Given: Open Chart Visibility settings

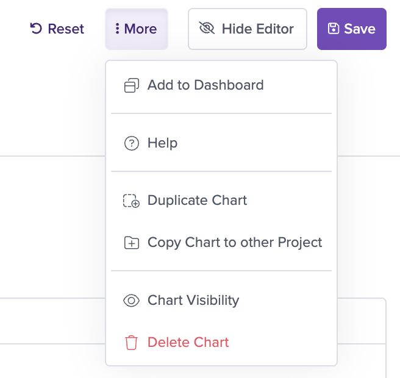Looking at the screenshot, I should (221, 300).
